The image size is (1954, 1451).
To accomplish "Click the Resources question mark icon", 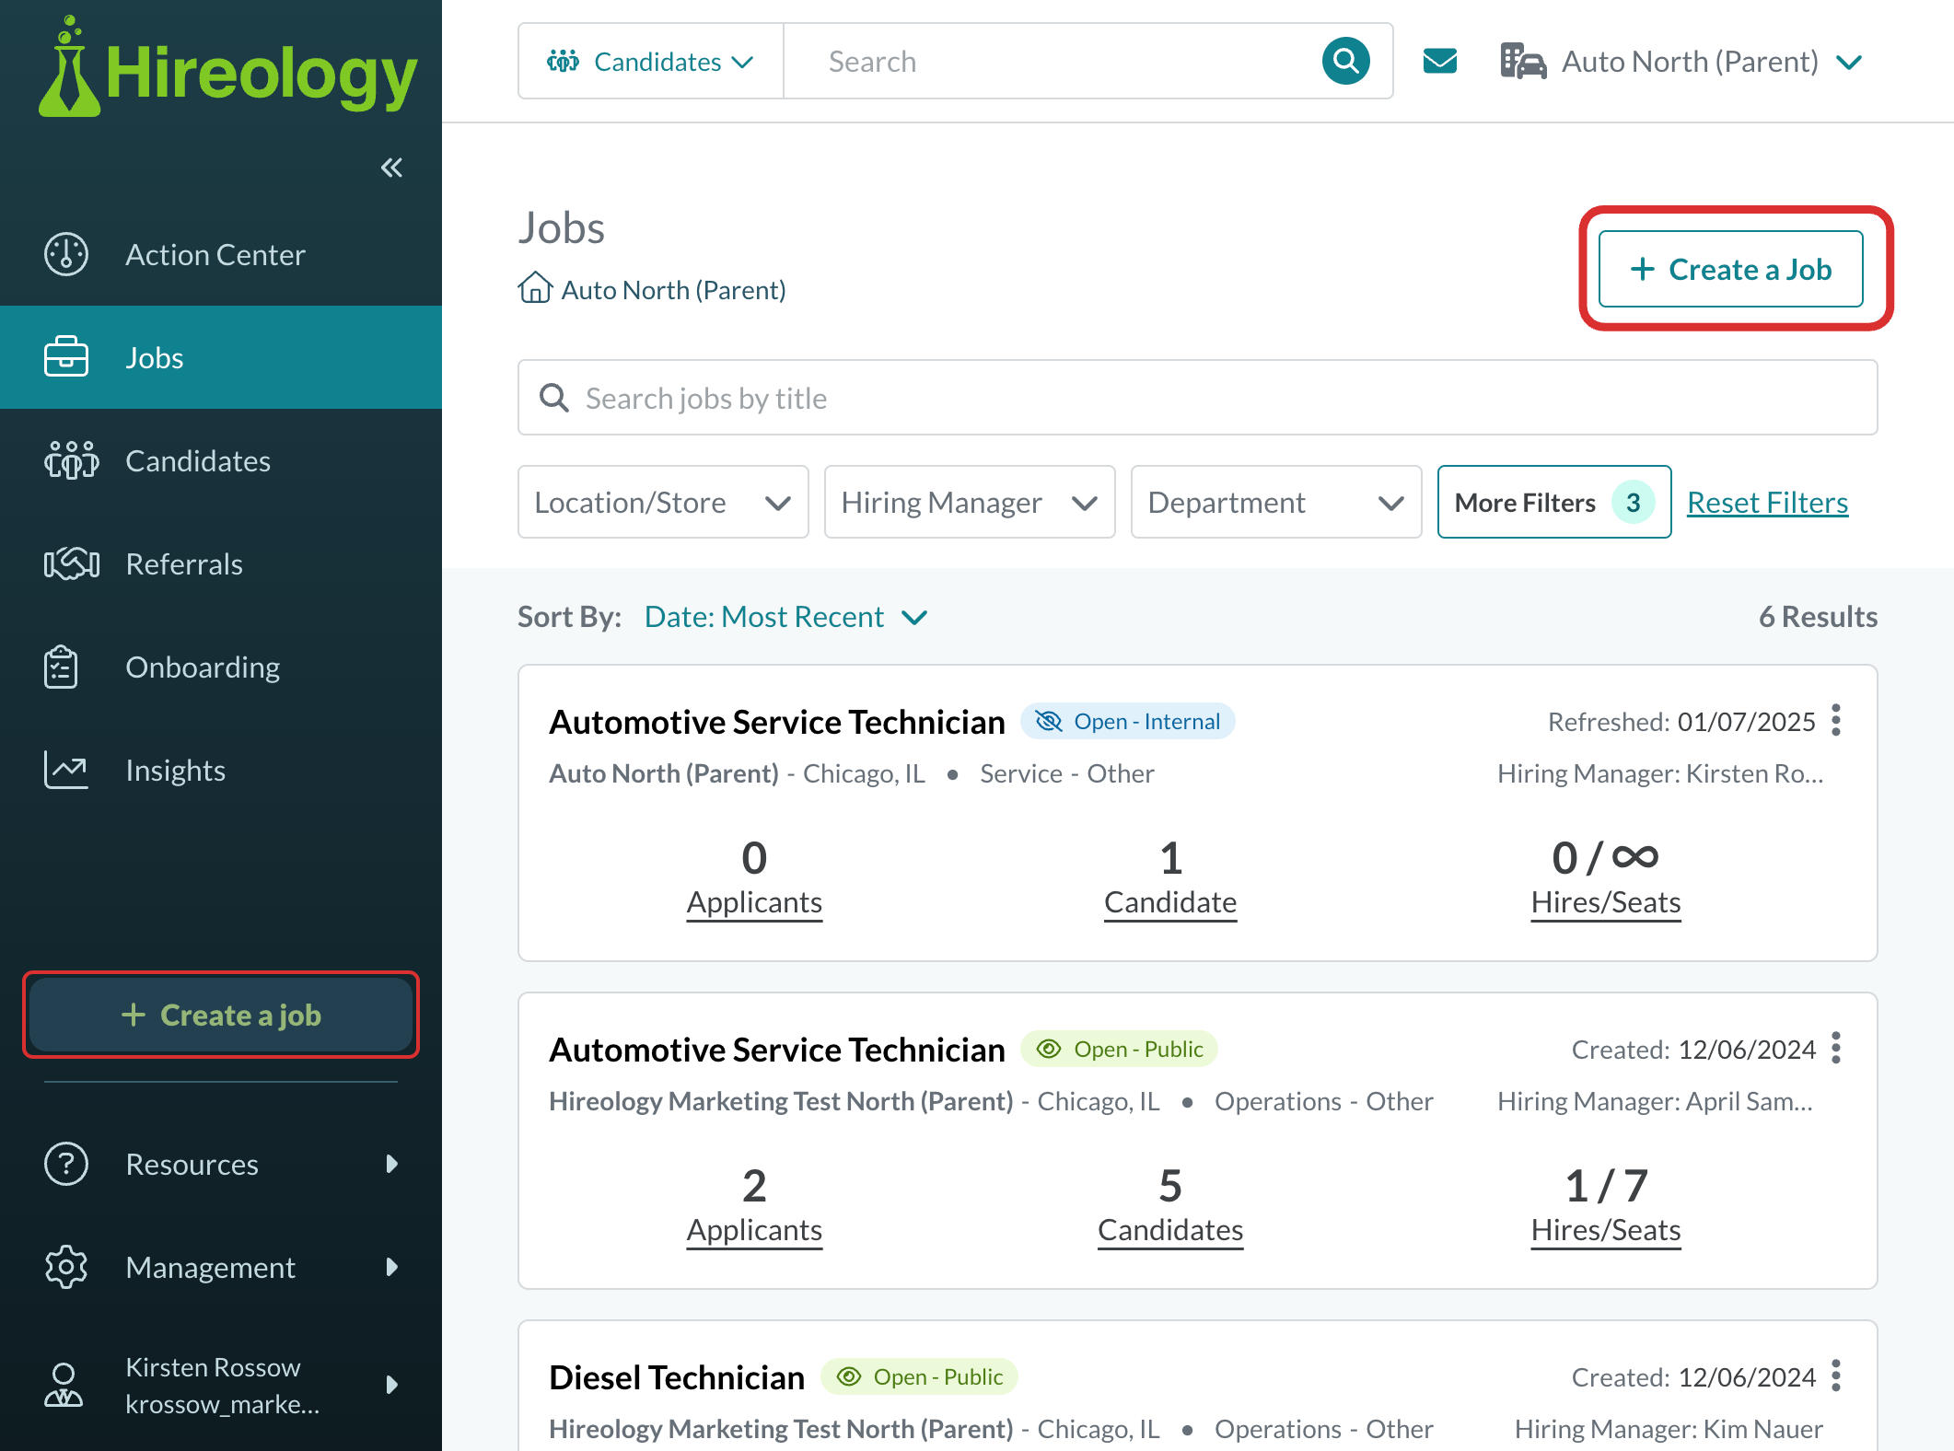I will (x=66, y=1164).
